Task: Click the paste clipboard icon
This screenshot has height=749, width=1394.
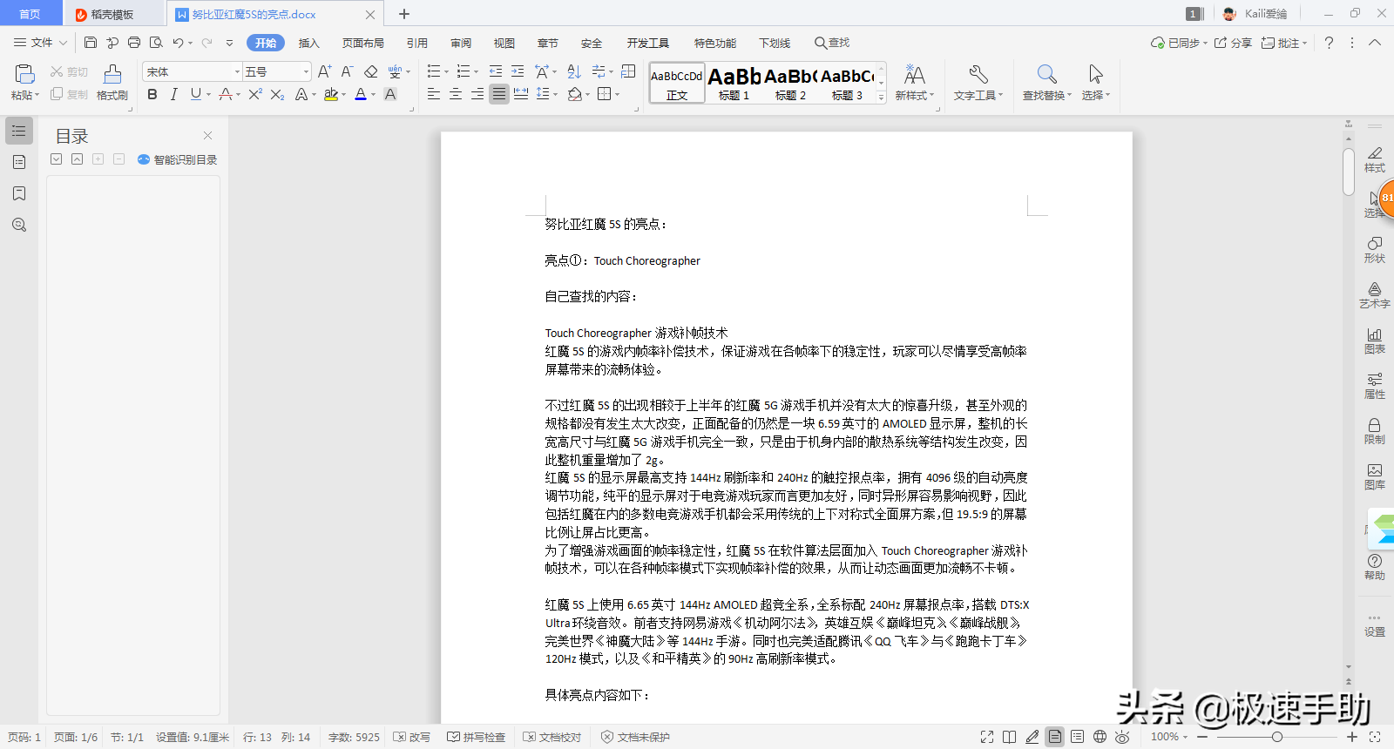Action: pos(24,75)
